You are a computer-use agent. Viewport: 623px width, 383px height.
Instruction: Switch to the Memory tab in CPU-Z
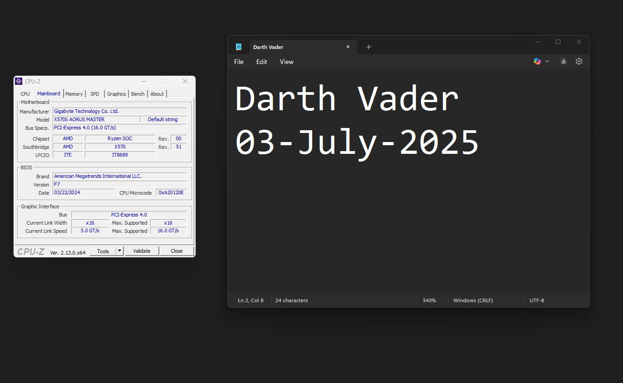tap(74, 94)
